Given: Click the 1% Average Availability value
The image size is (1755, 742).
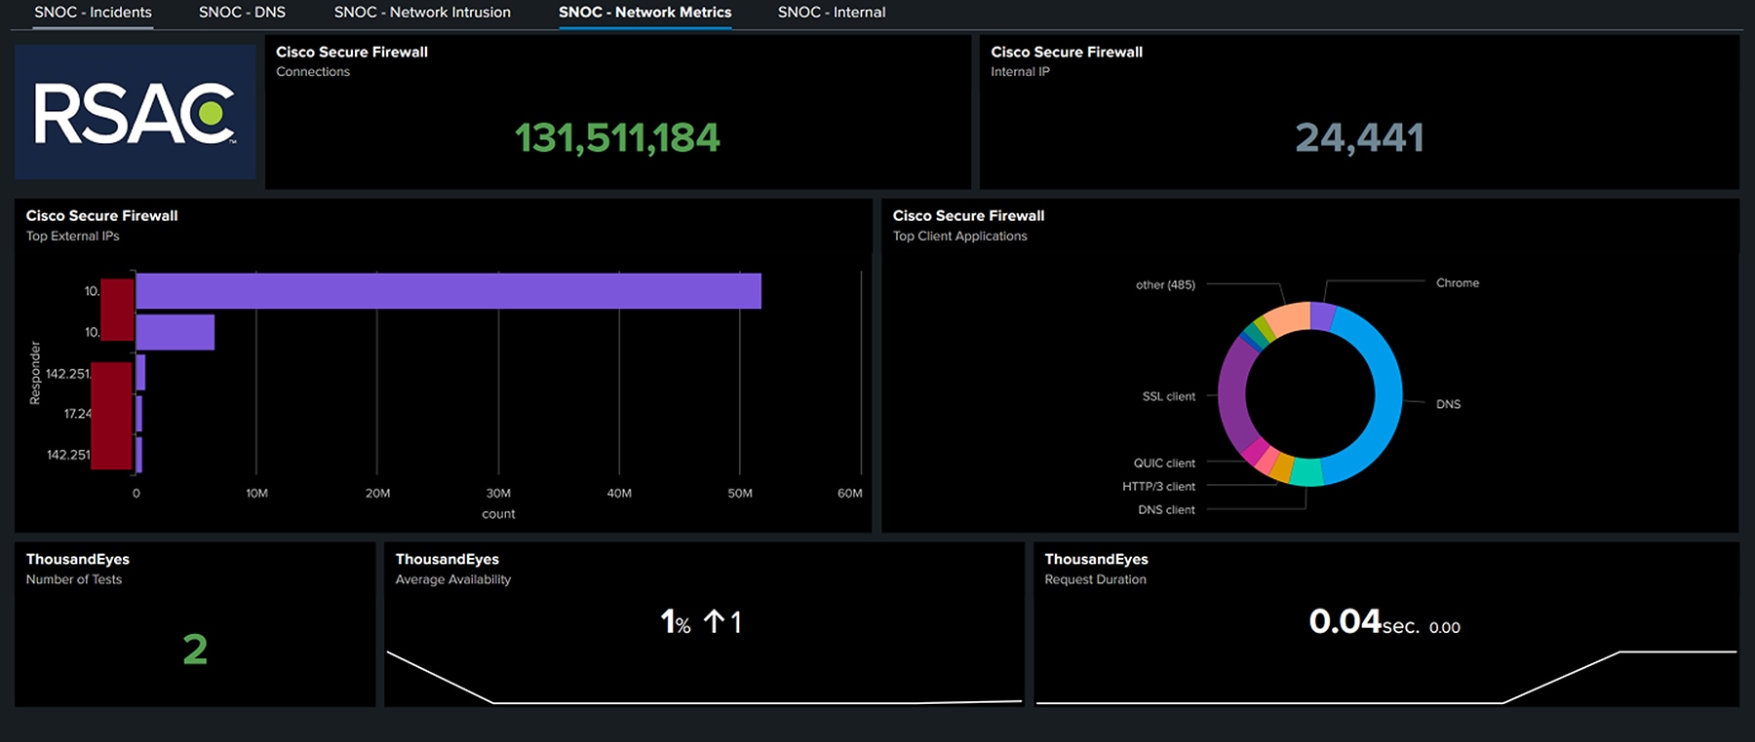Looking at the screenshot, I should point(676,622).
